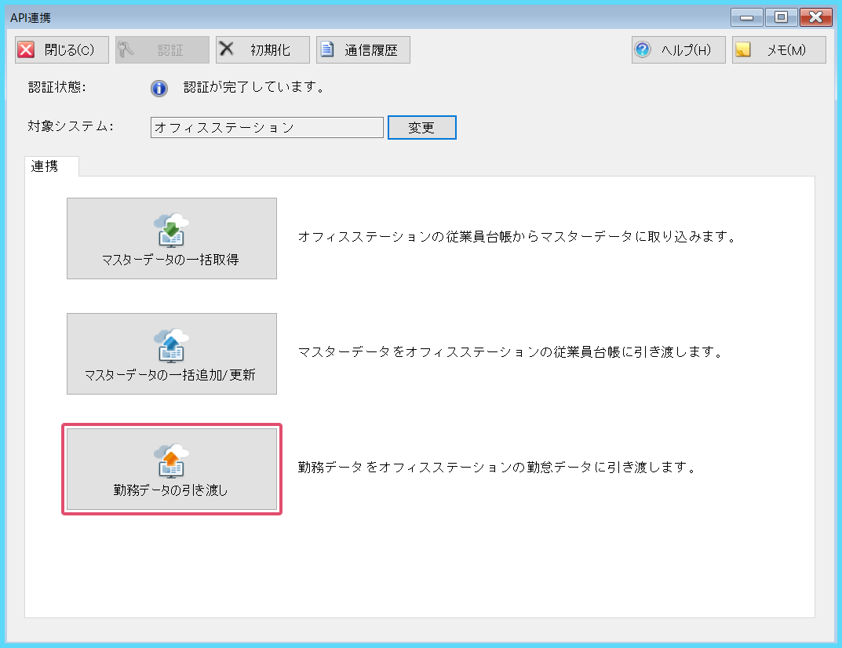Click the マスターデータの一括追加/更新 button label

click(169, 375)
